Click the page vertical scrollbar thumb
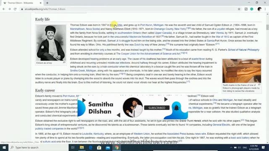The height and width of the screenshot is (151, 269). tap(267, 27)
